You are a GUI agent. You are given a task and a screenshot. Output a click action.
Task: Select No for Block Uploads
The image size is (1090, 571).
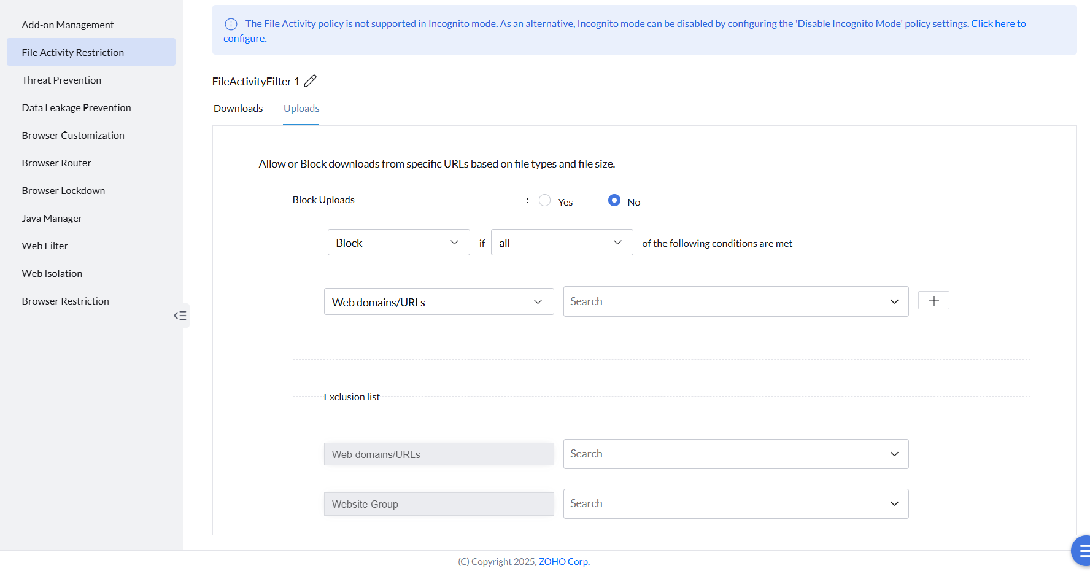614,201
